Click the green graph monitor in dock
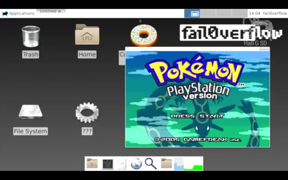The height and width of the screenshot is (180, 288). tap(193, 164)
